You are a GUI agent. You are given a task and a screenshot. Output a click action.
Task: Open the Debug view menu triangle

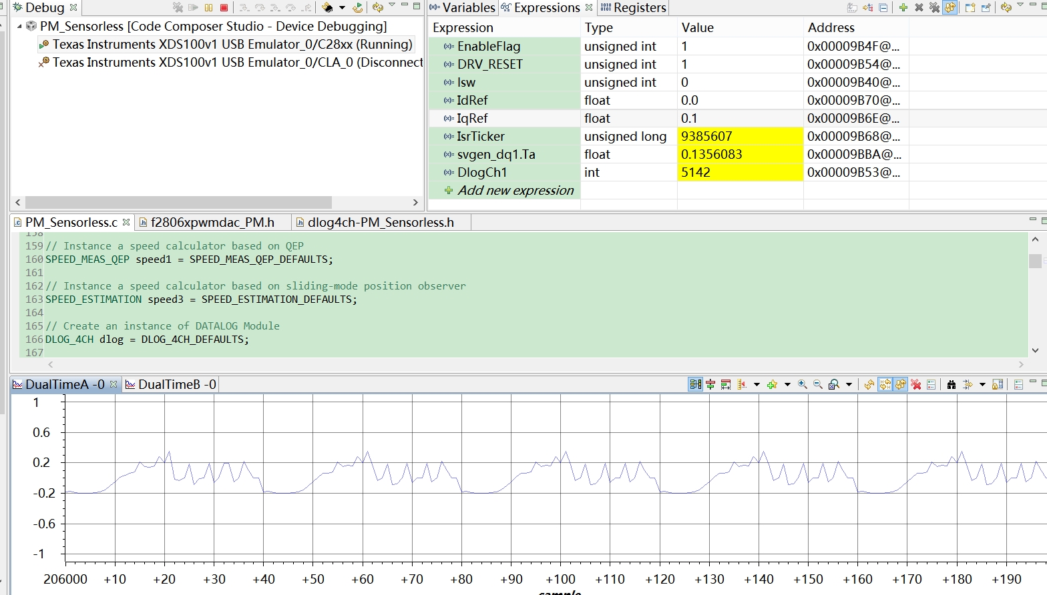[x=392, y=6]
